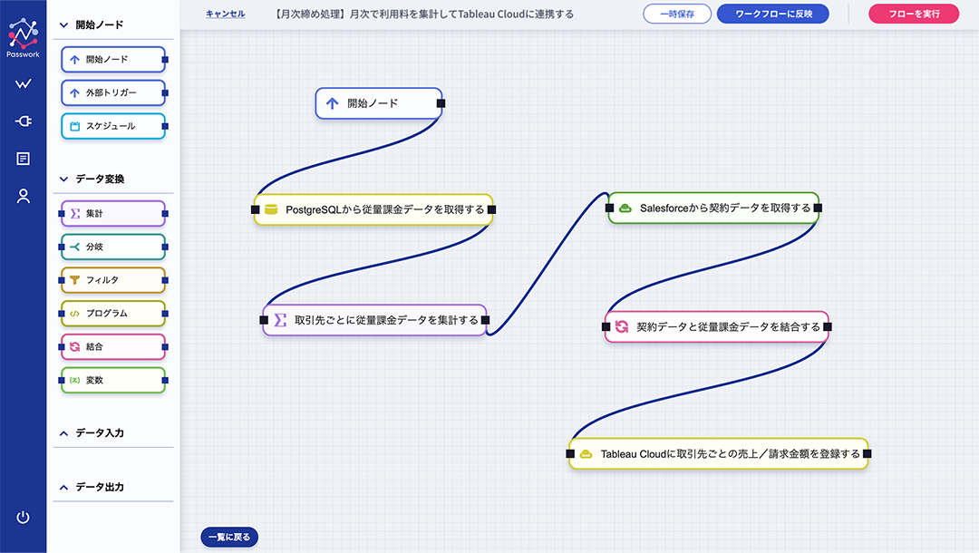Click the PostgreSQL database icon on canvas
This screenshot has width=979, height=553.
tap(271, 209)
